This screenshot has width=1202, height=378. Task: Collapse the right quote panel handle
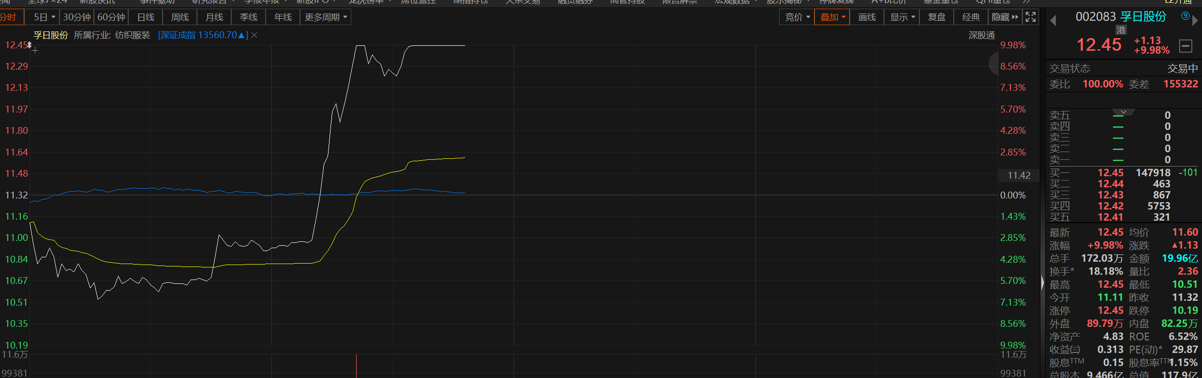[1042, 282]
